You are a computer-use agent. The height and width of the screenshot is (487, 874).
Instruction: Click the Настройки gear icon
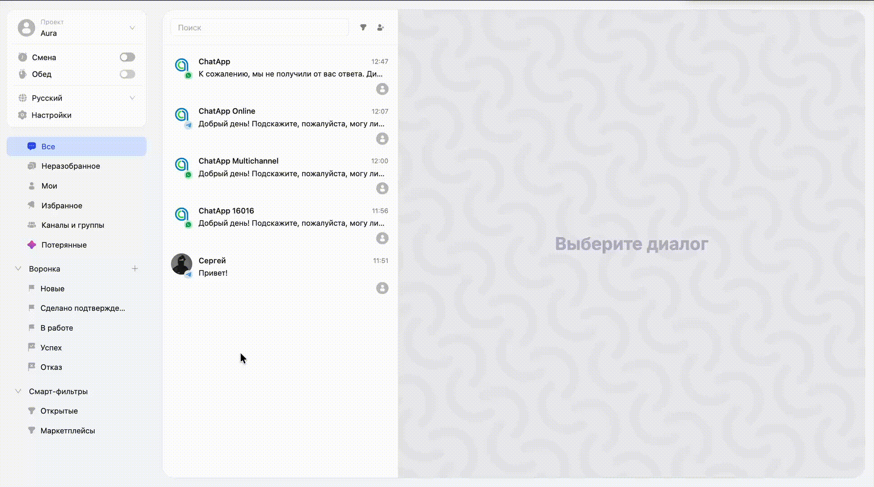point(23,115)
